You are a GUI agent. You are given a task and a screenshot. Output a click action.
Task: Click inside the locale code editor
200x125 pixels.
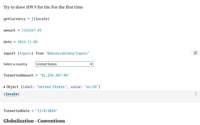coord(94,96)
